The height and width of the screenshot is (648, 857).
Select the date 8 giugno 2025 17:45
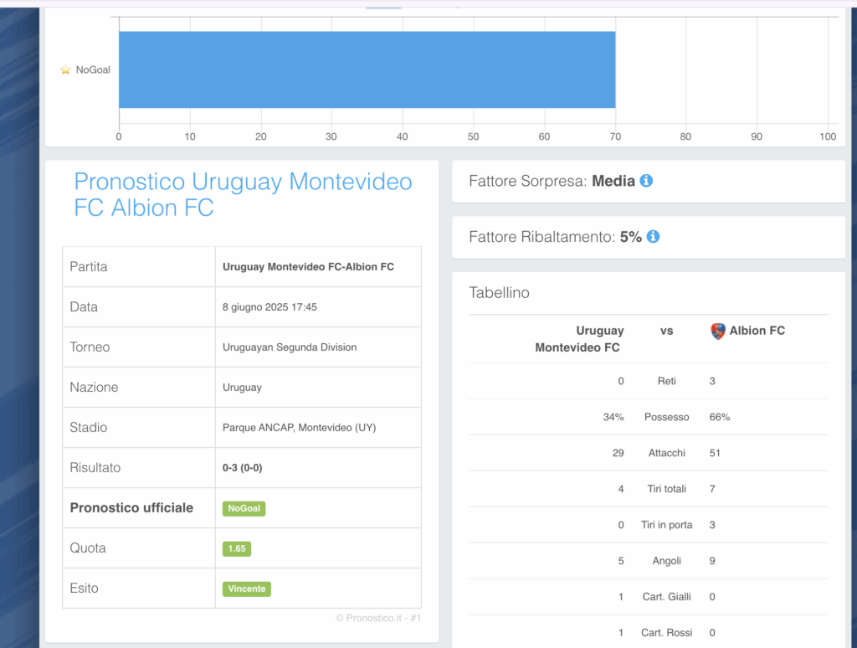click(269, 306)
